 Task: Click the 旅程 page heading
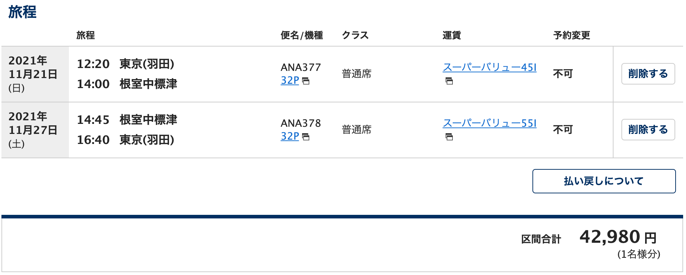22,12
